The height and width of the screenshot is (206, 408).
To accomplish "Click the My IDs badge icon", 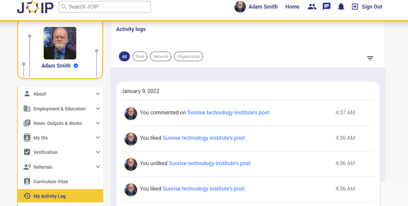I will click(27, 137).
